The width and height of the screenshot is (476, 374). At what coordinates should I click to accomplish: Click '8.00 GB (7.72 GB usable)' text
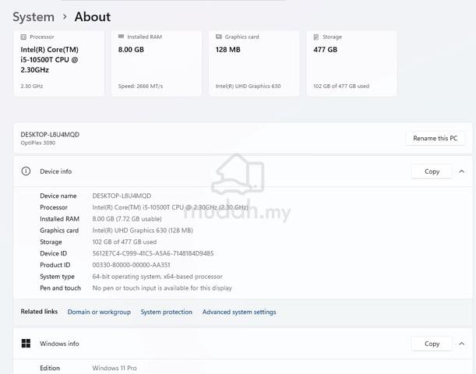click(127, 219)
